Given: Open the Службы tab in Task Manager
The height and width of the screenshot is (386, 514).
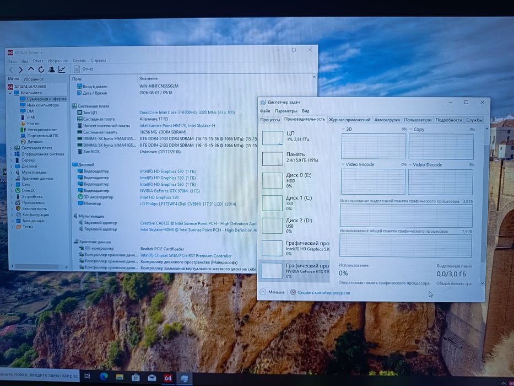Looking at the screenshot, I should pyautogui.click(x=474, y=120).
